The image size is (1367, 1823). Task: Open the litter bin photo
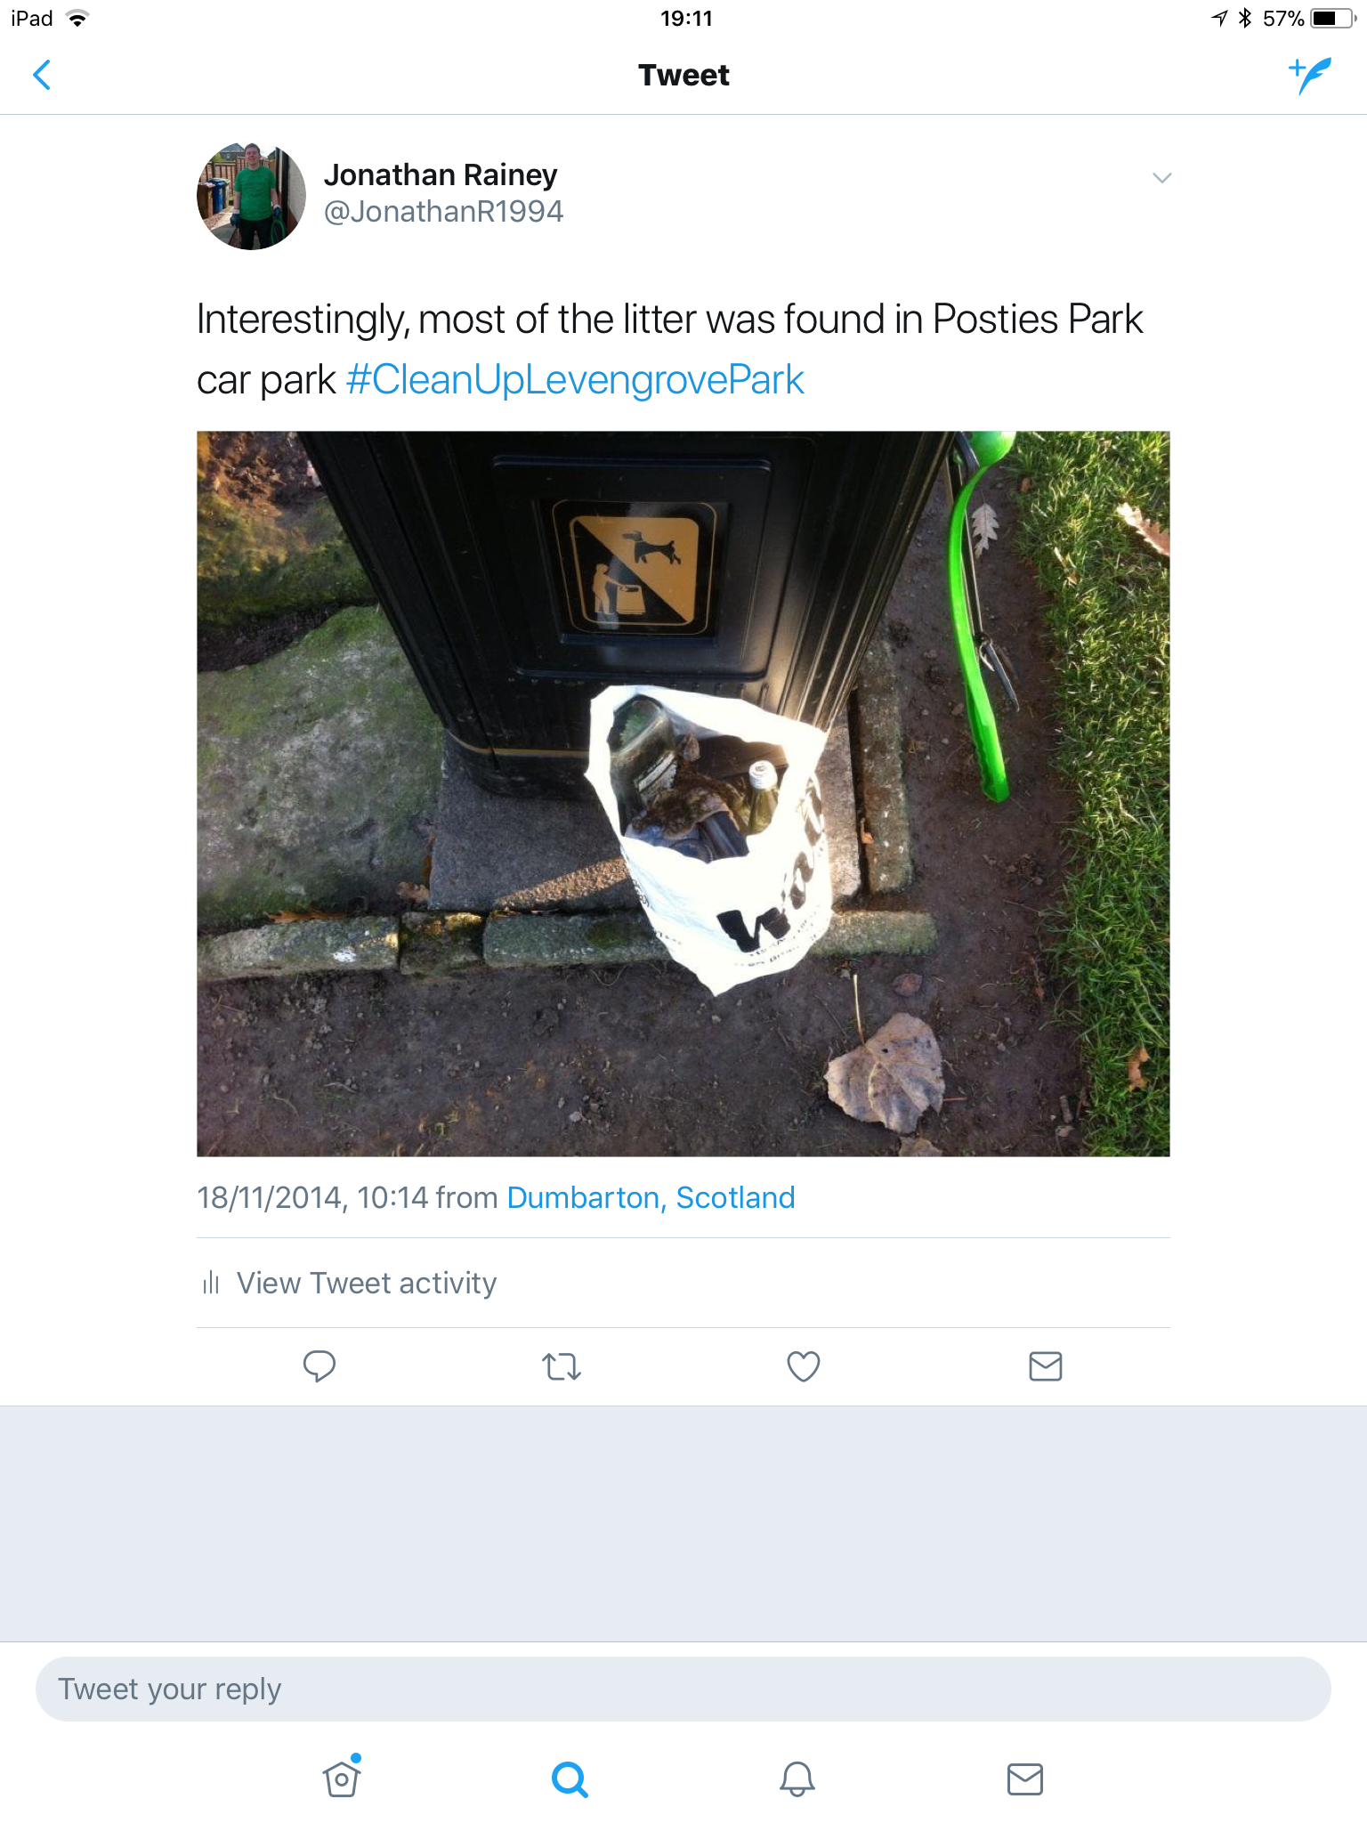point(683,793)
